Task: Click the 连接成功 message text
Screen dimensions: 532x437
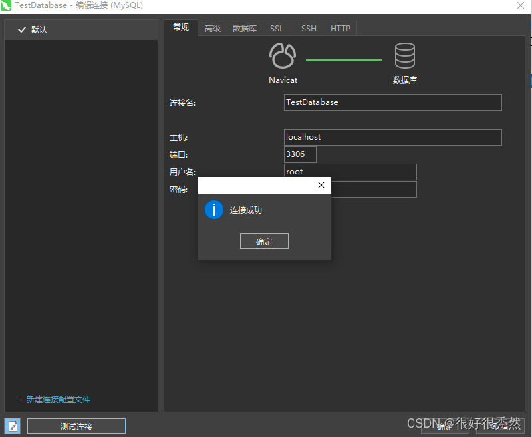Action: [x=246, y=210]
